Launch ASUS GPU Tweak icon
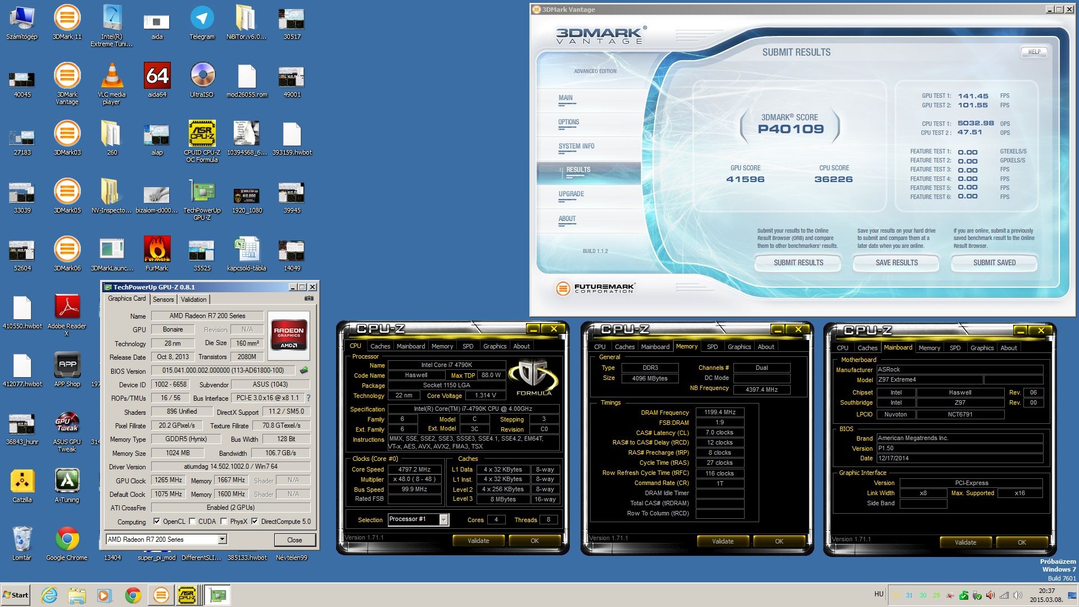The width and height of the screenshot is (1079, 607). click(x=67, y=431)
